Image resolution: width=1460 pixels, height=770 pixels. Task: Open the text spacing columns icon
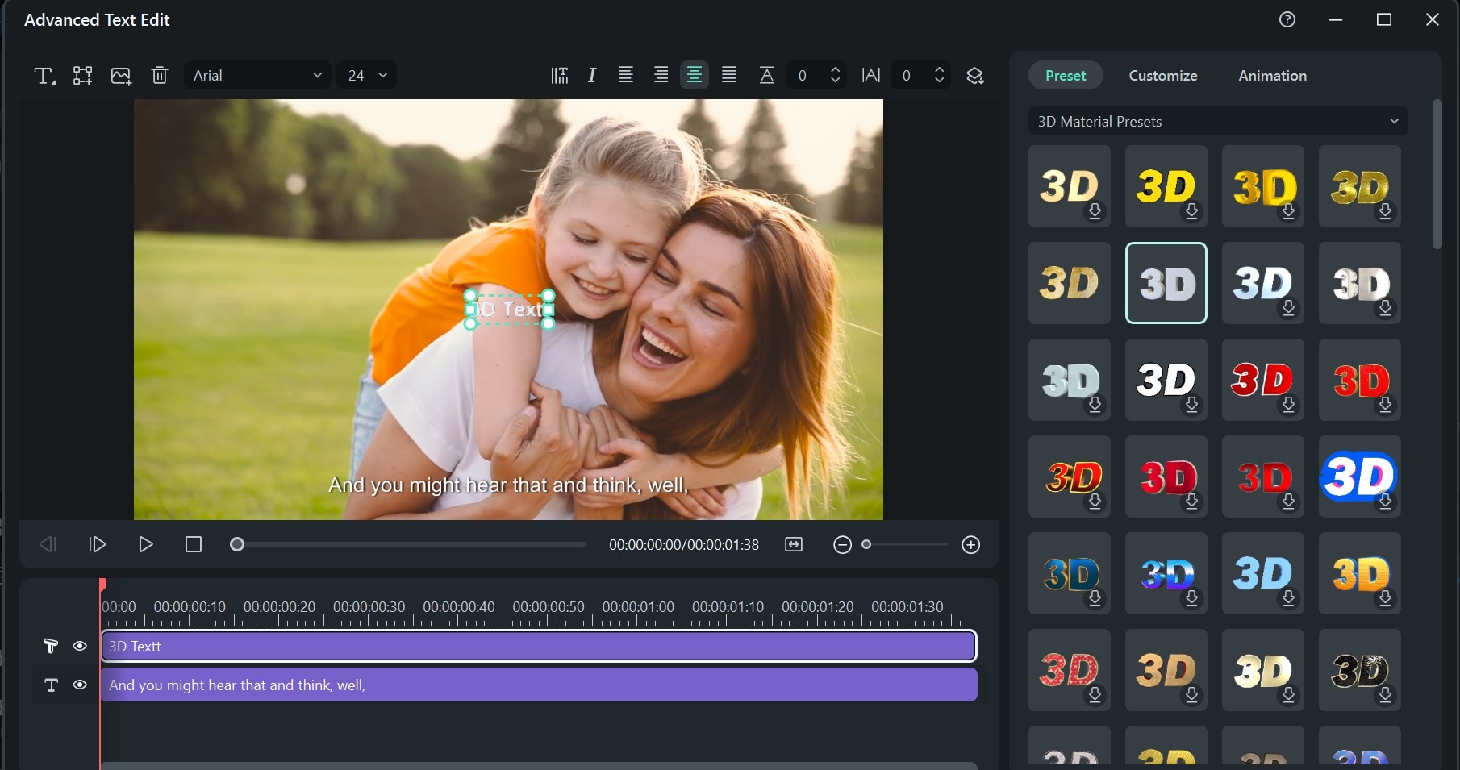pyautogui.click(x=559, y=76)
